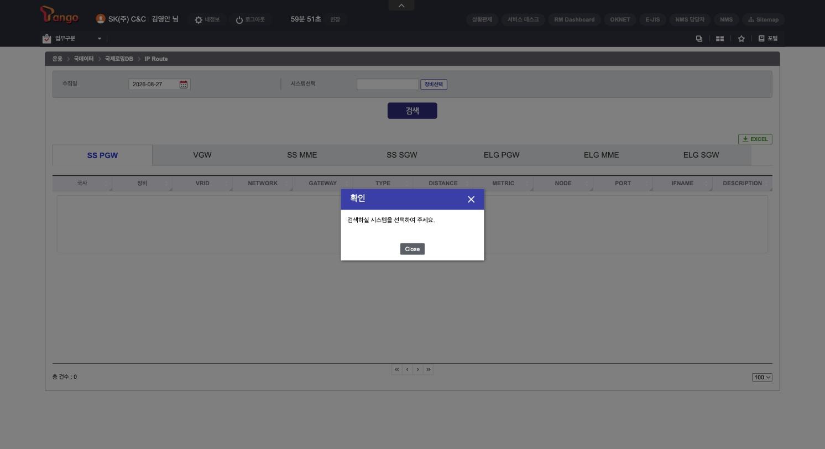Collapse the top header with the chevron
The width and height of the screenshot is (825, 449).
(401, 6)
